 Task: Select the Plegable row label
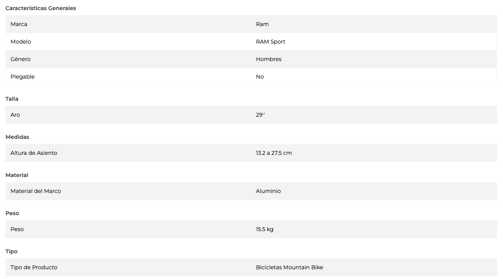(23, 77)
